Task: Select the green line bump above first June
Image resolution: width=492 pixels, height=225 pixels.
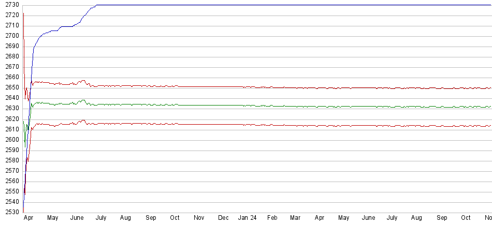Action: [x=82, y=101]
